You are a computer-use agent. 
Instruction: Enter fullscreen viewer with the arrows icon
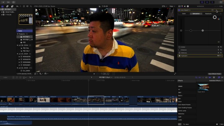point(175,74)
